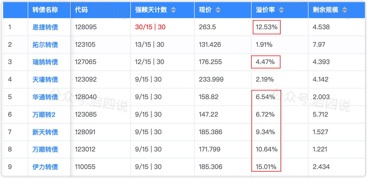Sort by 溢价率 via its arrow icon

coord(281,10)
